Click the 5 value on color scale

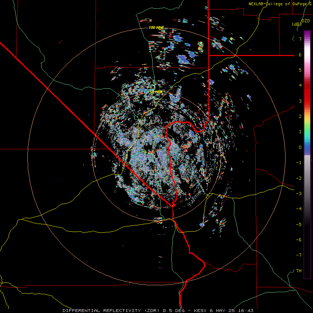[x=300, y=70]
